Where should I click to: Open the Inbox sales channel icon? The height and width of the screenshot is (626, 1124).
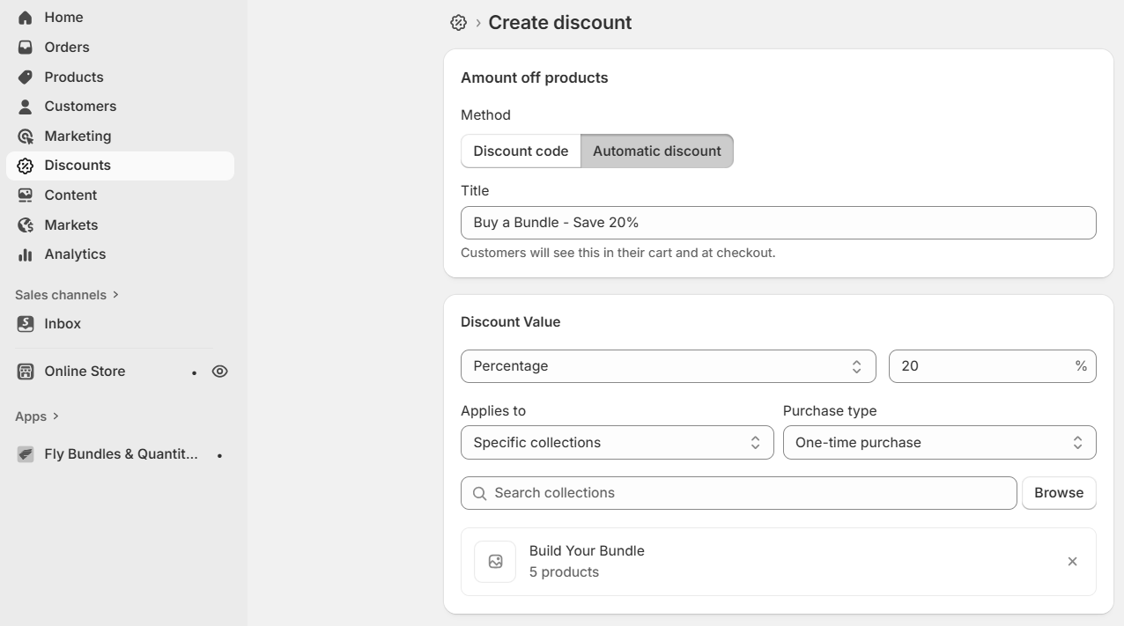(25, 323)
